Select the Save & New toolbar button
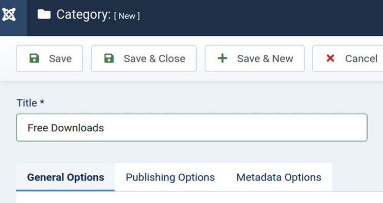Viewport: 383px width, 203px height. click(x=254, y=58)
